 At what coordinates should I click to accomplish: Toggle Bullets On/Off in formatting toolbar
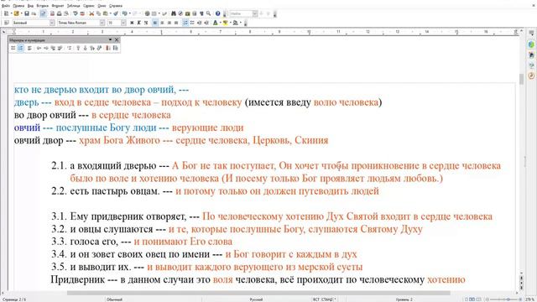(192, 23)
